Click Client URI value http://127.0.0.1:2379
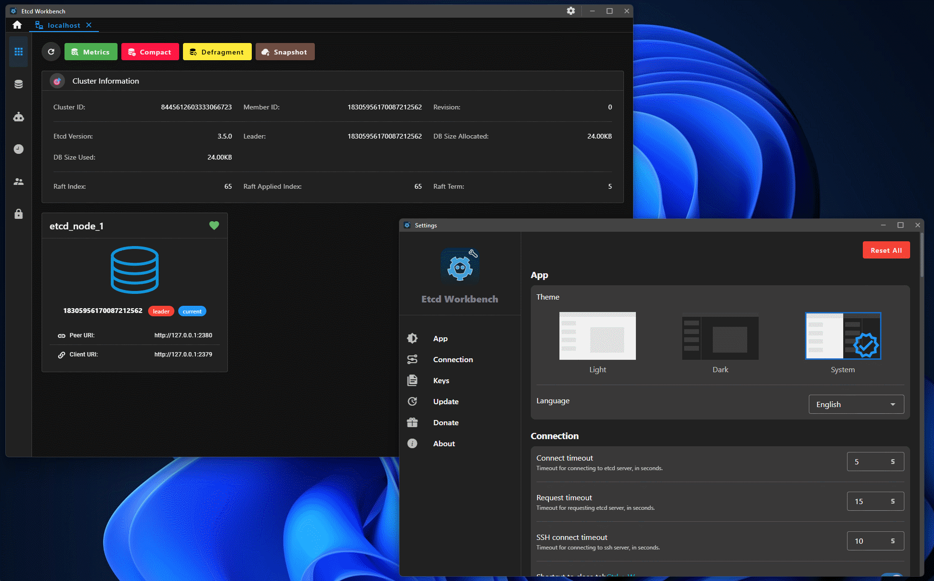The image size is (934, 581). [183, 355]
